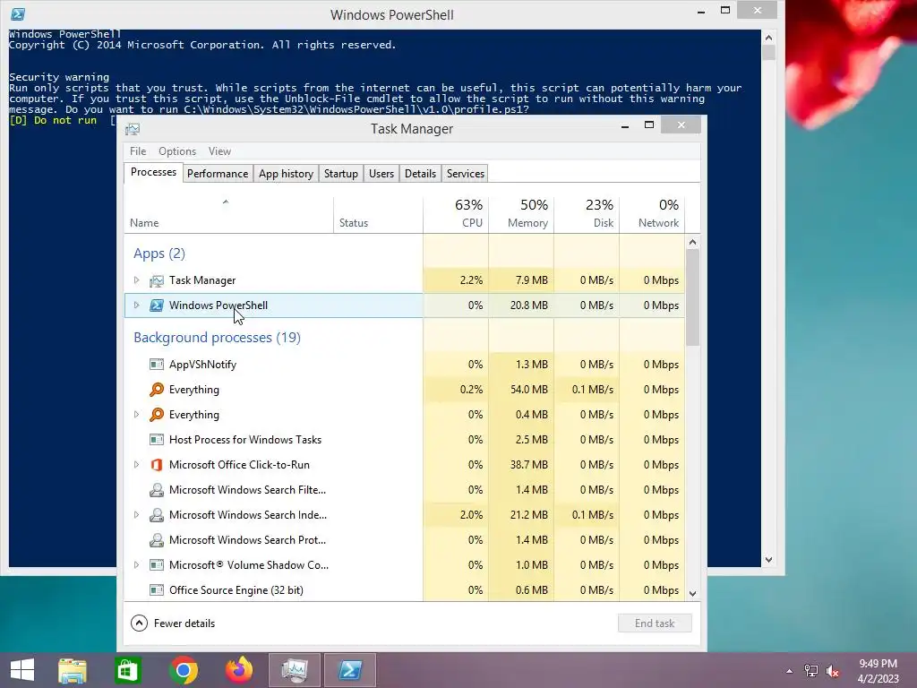Click the Host Process for Windows Tasks icon
The width and height of the screenshot is (917, 688).
pyautogui.click(x=156, y=440)
